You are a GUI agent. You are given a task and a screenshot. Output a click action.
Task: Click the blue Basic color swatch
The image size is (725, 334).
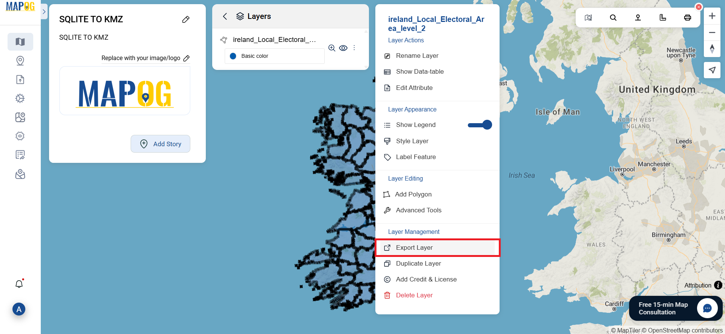coord(233,56)
